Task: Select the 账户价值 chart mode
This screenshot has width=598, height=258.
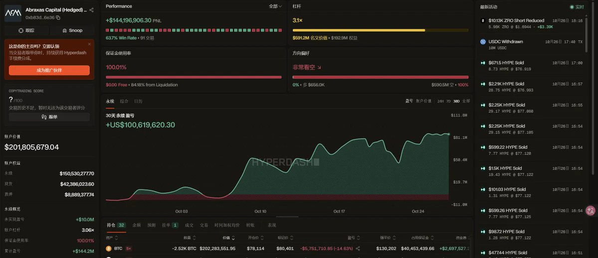Action: click(424, 101)
